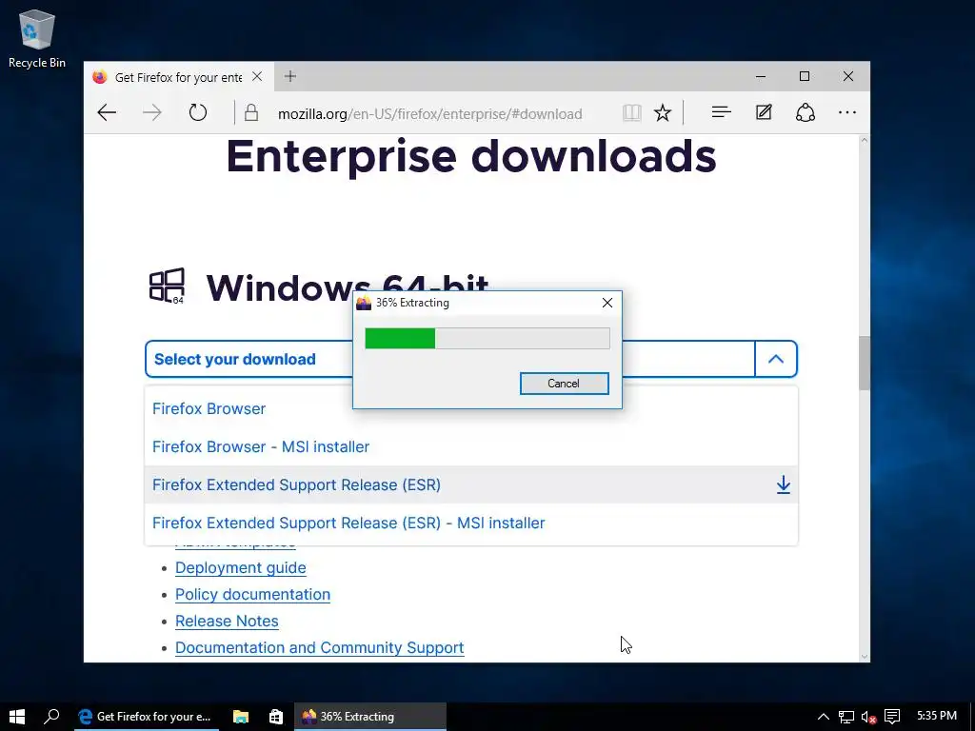Refresh the Mozilla page
Image resolution: width=975 pixels, height=731 pixels.
[198, 112]
